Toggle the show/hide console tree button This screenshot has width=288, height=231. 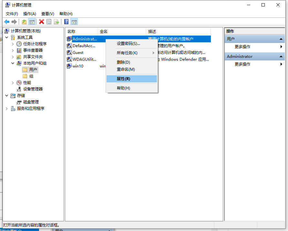click(32, 22)
